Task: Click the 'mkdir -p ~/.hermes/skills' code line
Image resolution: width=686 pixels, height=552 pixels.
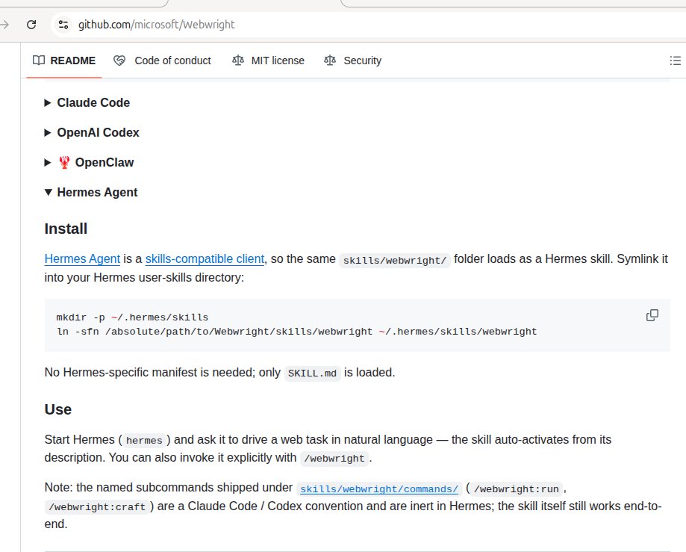Action: tap(132, 317)
